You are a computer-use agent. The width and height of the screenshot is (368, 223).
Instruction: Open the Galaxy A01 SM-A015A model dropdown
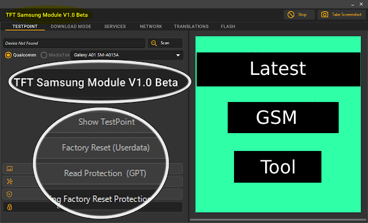pos(127,55)
